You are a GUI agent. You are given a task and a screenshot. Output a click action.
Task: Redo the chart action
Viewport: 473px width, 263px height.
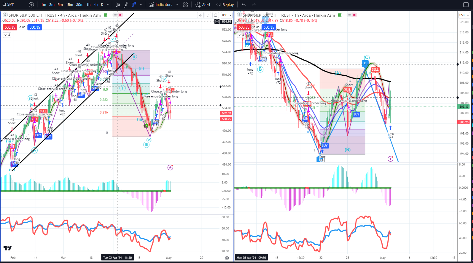[254, 5]
